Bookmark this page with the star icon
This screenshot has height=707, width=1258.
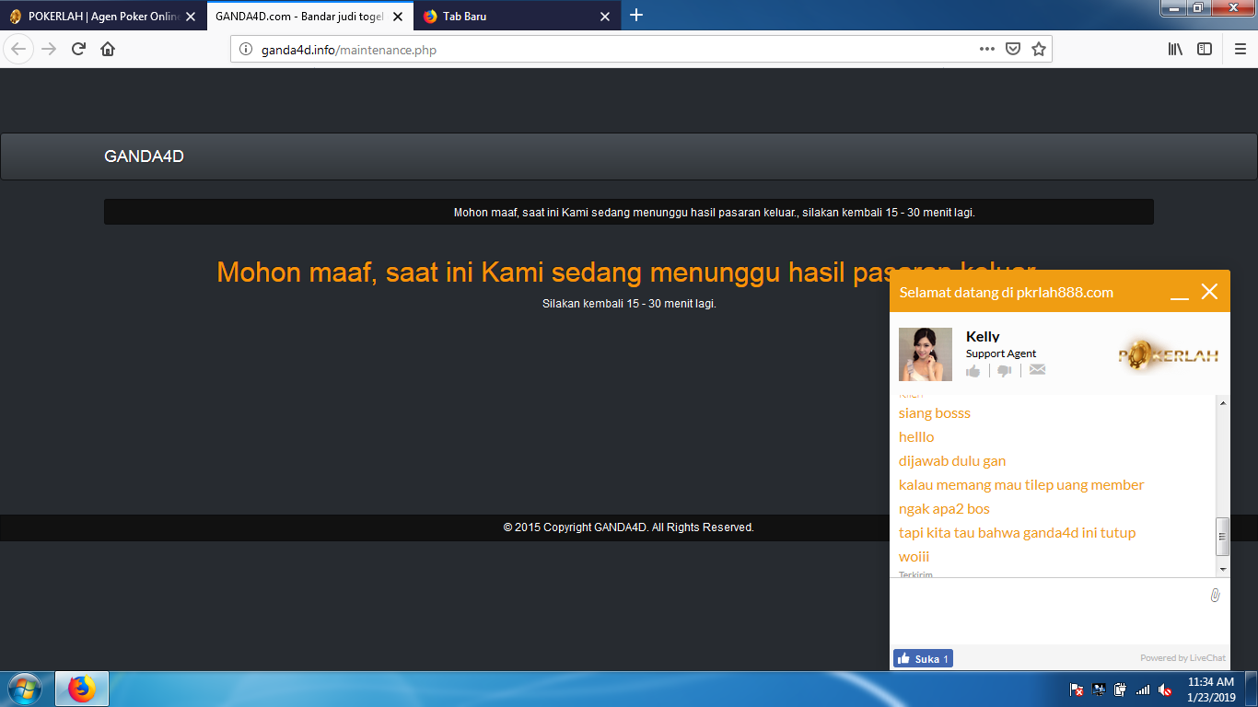coord(1039,50)
